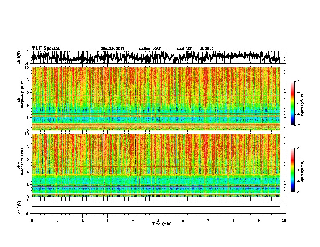Viewport: 320px width, 247px height.
Task: Click time axis tick label "8"
Action: 234,220
